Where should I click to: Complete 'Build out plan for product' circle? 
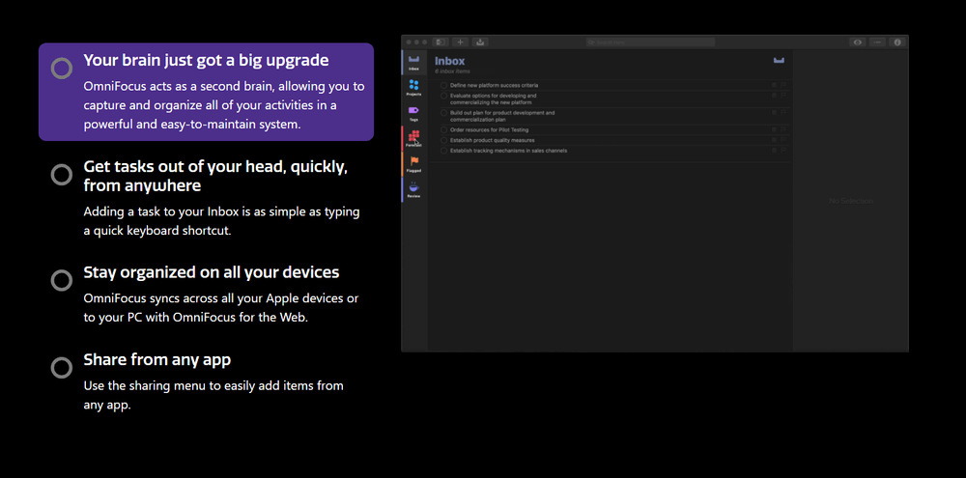pos(443,113)
